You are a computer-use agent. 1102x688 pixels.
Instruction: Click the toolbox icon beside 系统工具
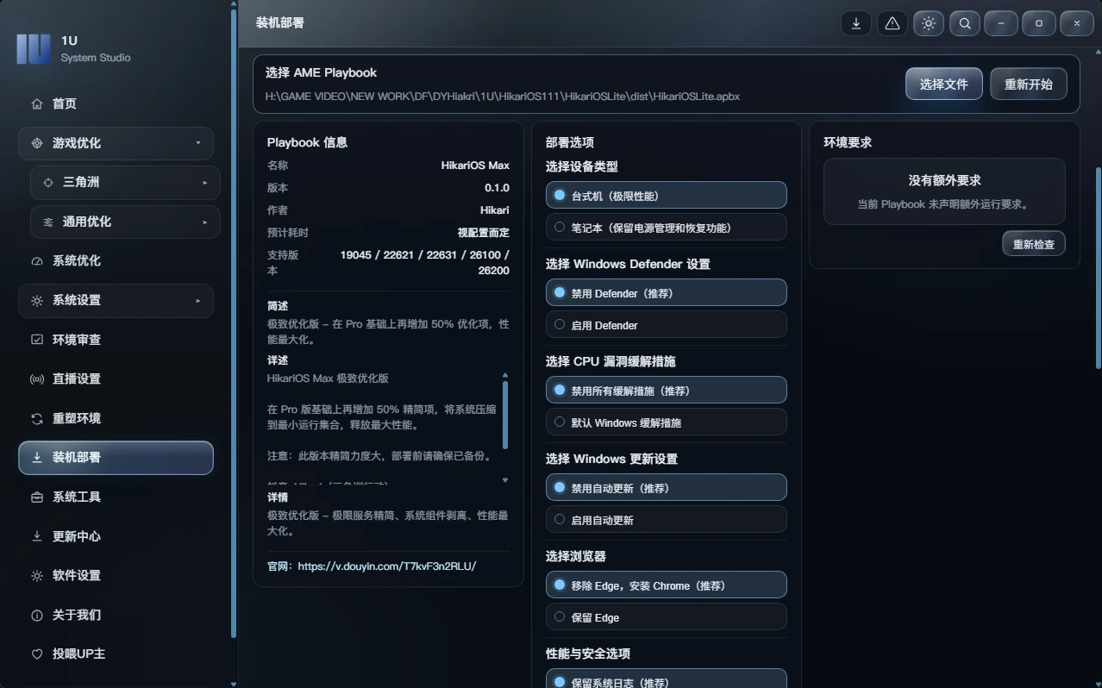pyautogui.click(x=37, y=497)
